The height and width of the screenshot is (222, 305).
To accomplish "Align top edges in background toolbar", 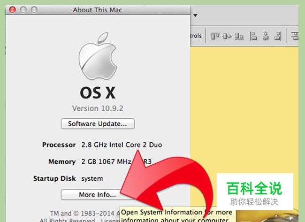I will point(215,36).
